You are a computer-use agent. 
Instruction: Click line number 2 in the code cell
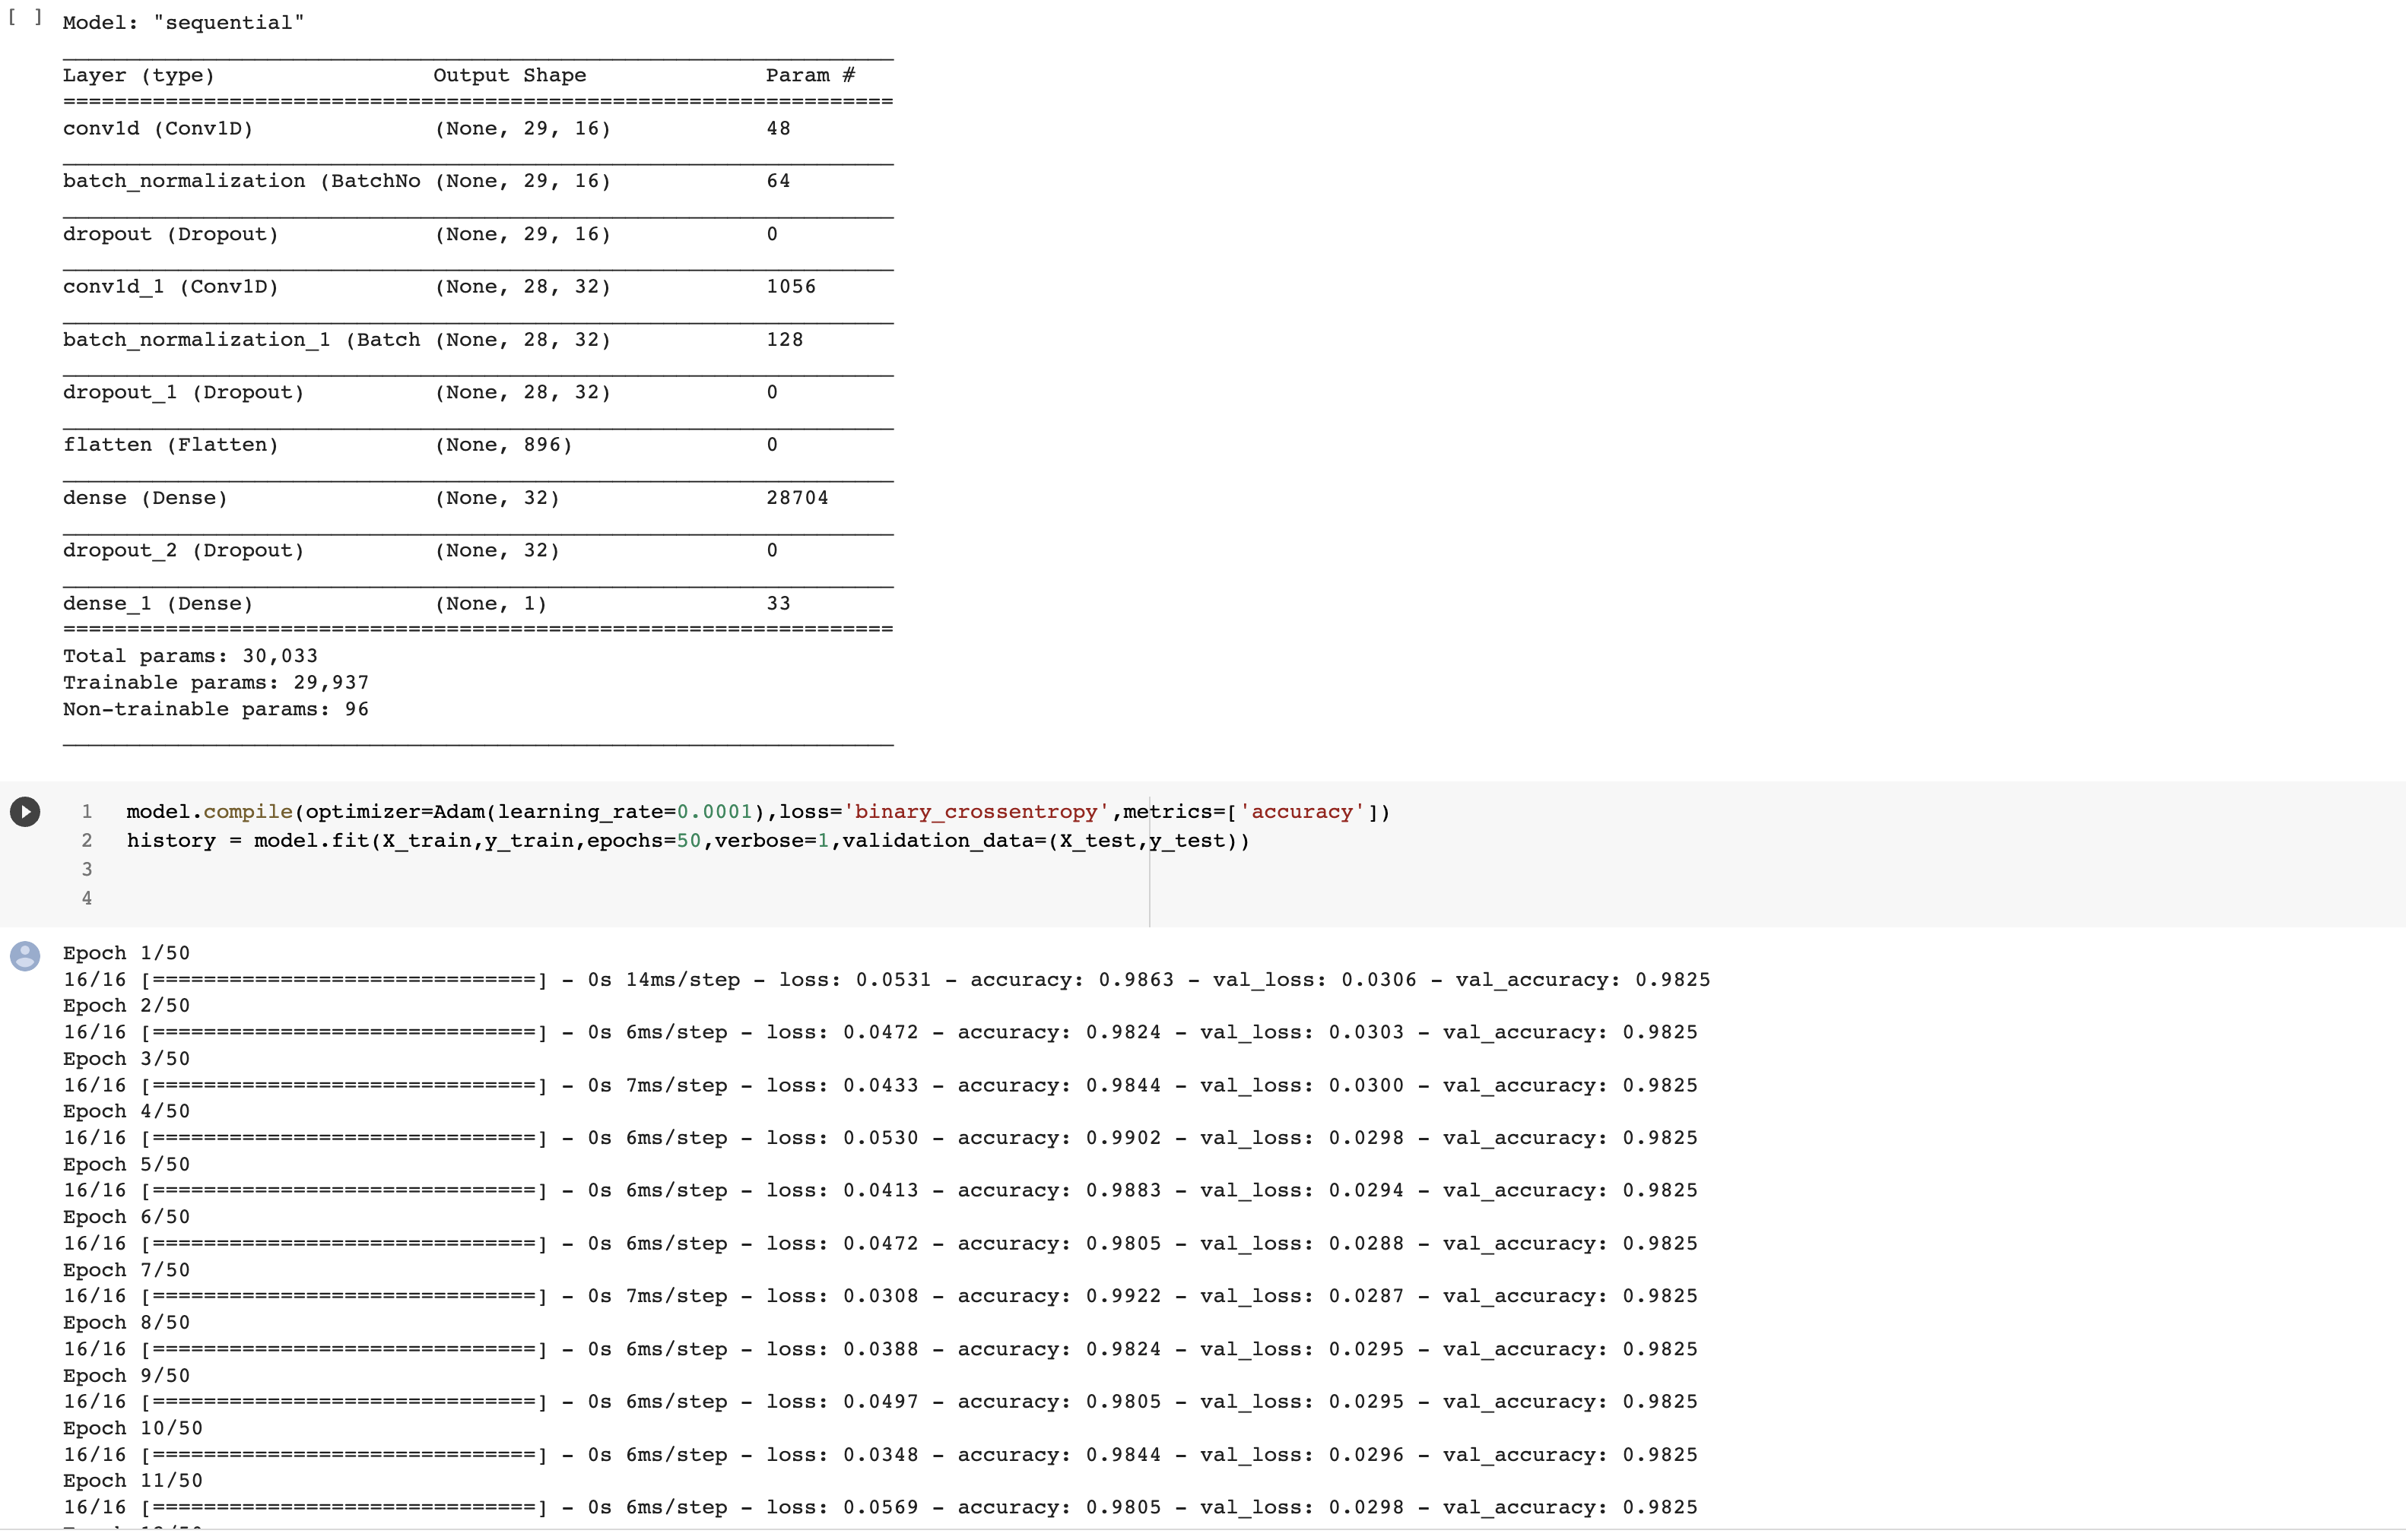[87, 841]
